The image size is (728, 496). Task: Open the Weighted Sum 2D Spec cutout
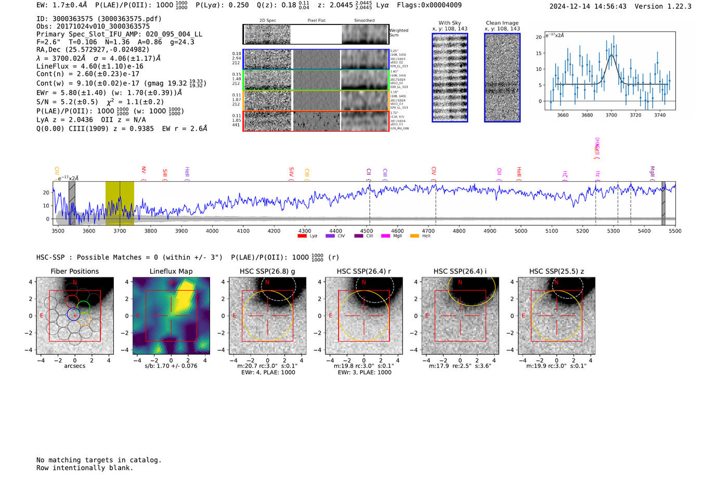(x=268, y=34)
